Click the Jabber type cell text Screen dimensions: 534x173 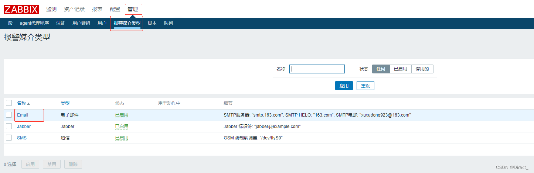tap(67, 127)
